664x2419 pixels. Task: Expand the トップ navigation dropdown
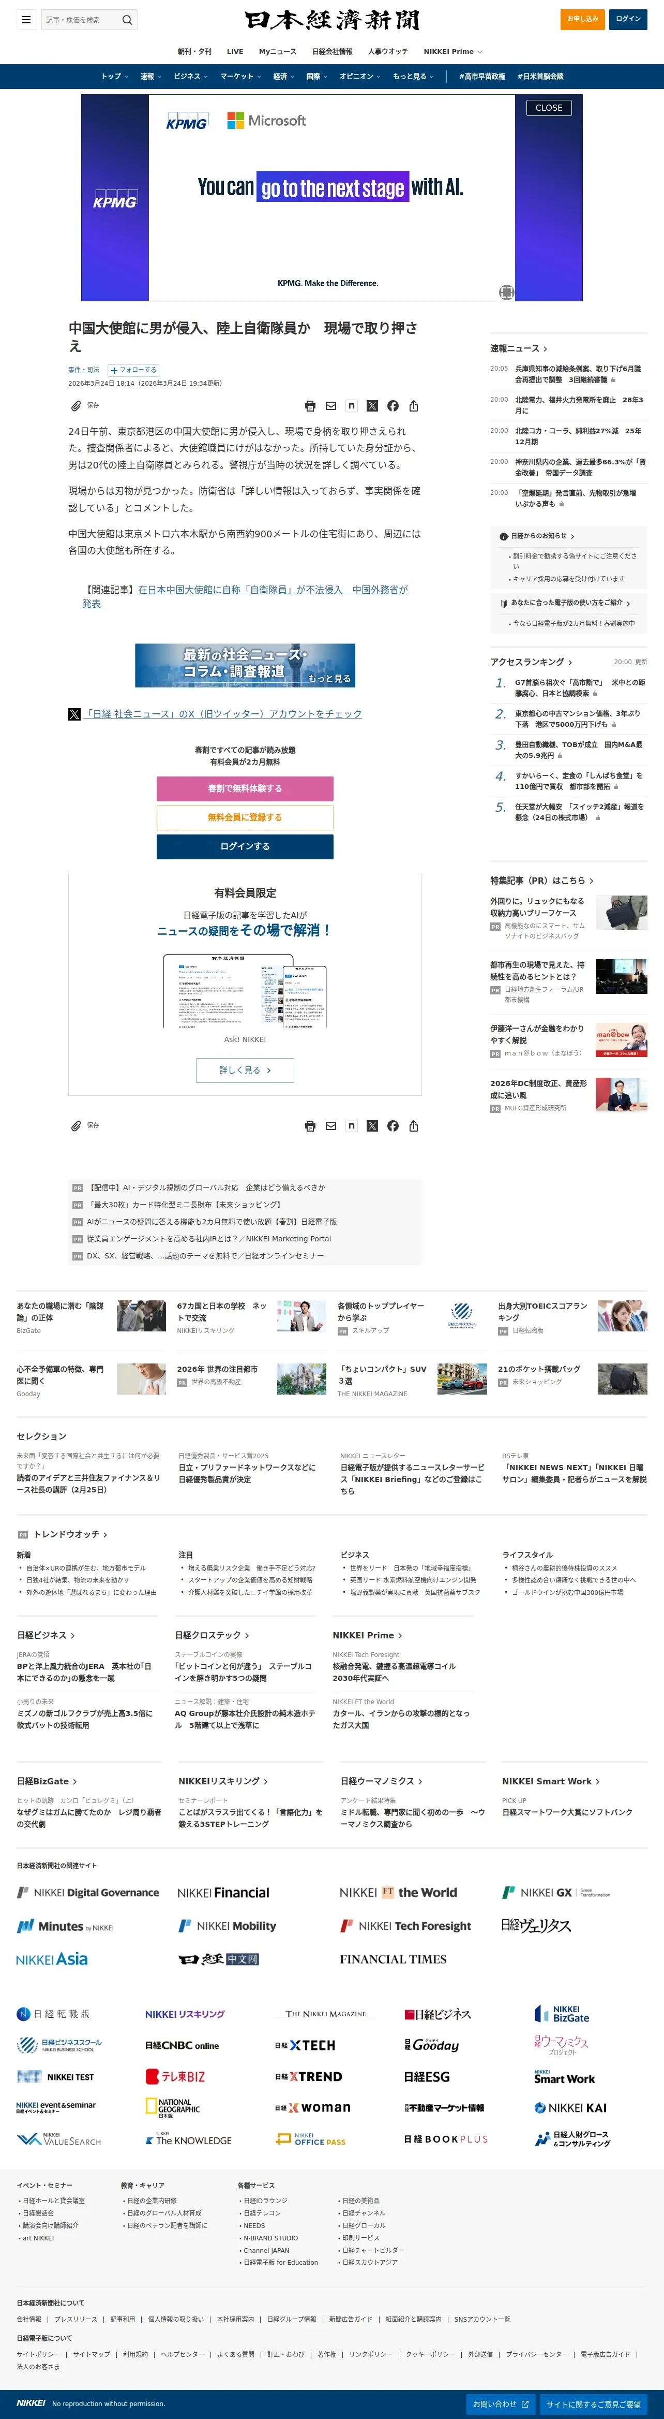click(114, 77)
